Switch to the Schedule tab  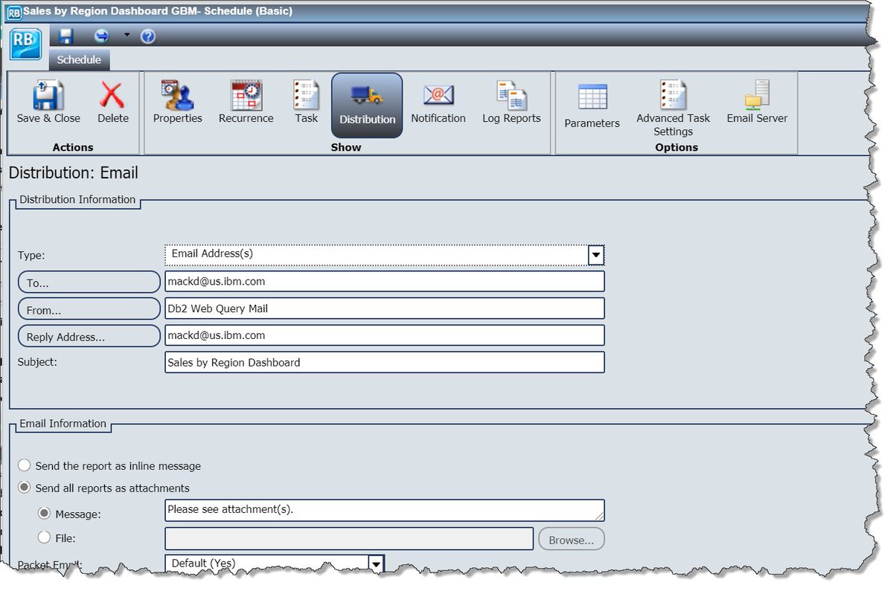(79, 59)
